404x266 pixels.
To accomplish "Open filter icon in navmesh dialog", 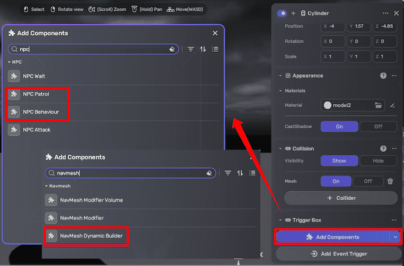I will [228, 173].
